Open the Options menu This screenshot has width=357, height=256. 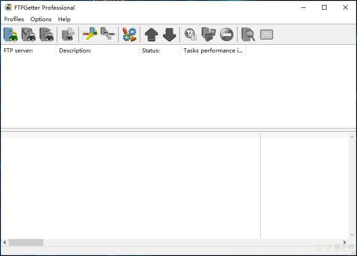coord(41,19)
